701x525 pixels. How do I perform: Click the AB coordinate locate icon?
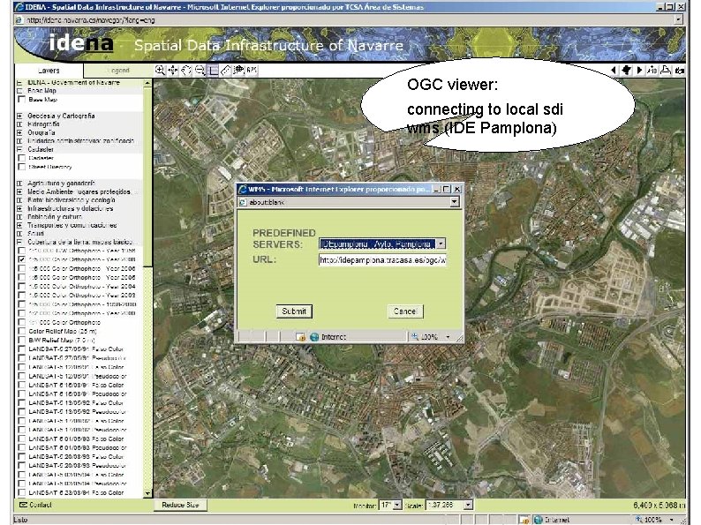click(652, 71)
